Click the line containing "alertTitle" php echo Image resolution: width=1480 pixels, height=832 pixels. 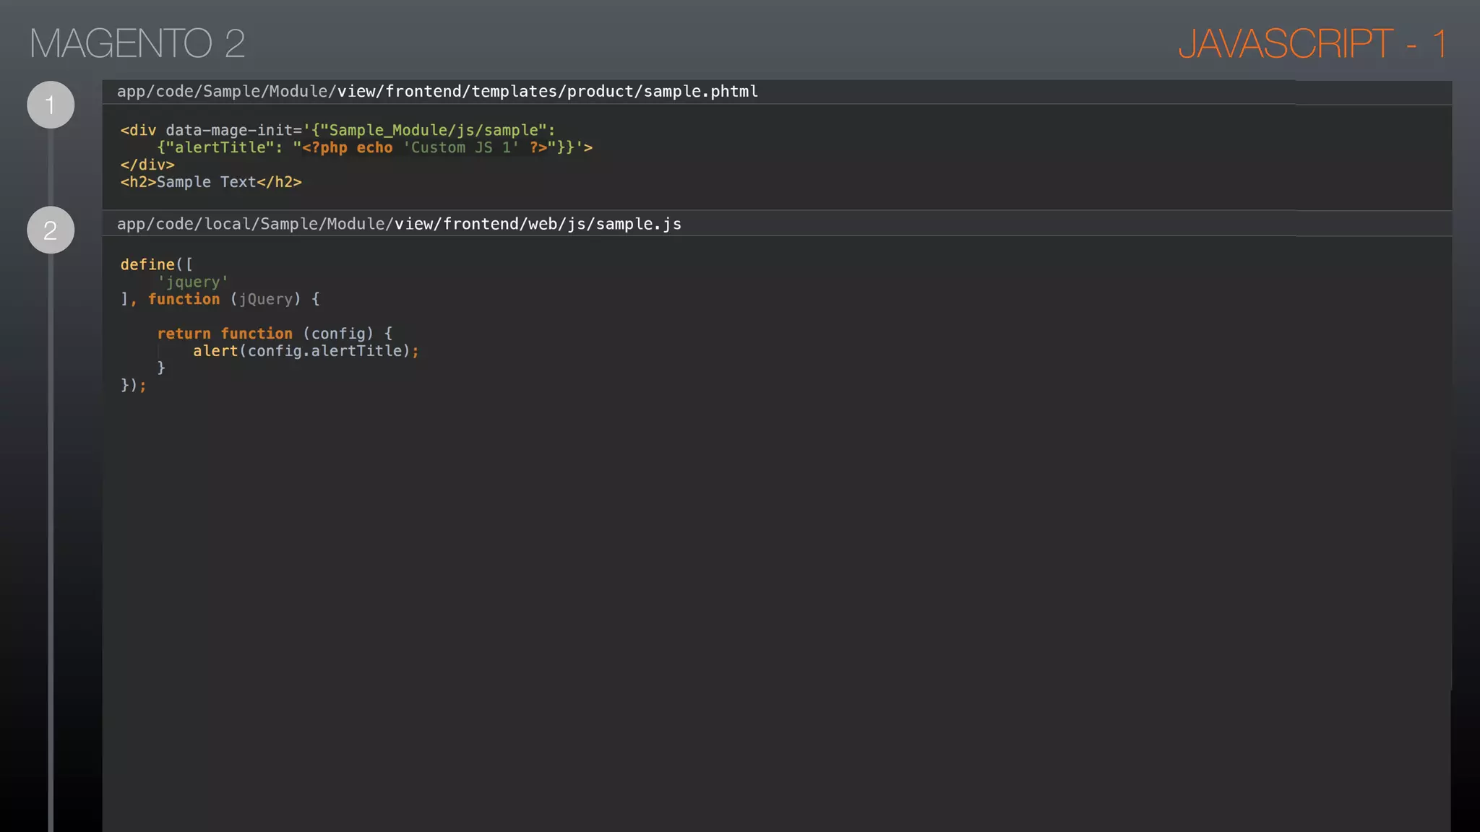coord(374,147)
